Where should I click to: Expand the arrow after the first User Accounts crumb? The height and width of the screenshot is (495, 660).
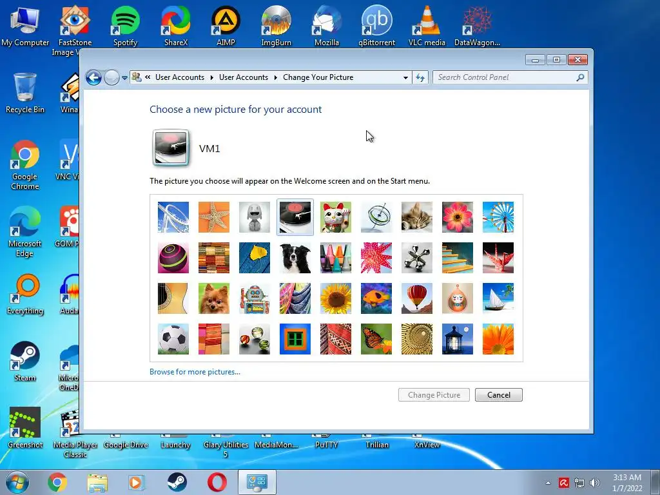[x=211, y=77]
